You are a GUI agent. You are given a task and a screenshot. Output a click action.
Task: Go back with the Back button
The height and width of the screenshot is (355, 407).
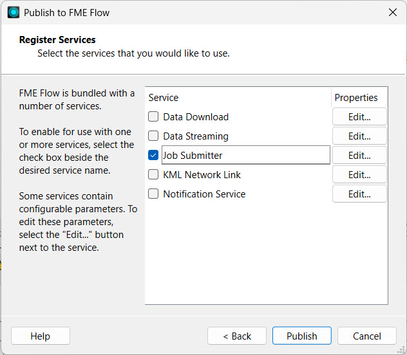coord(237,336)
